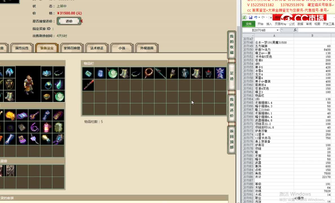Click the gold winged ornament inventory item

coord(172,73)
